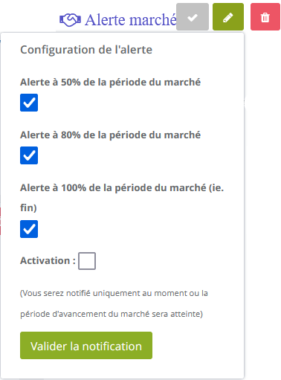Viewport: 281px width, 380px height.
Task: Click the pencil glyph in the green button
Action: 228,18
